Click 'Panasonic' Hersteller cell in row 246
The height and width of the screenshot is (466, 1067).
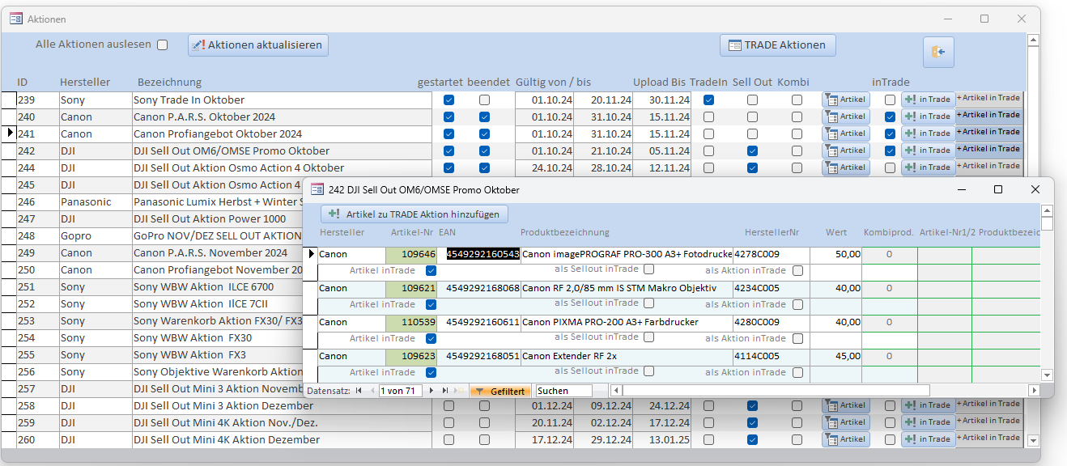pos(96,202)
